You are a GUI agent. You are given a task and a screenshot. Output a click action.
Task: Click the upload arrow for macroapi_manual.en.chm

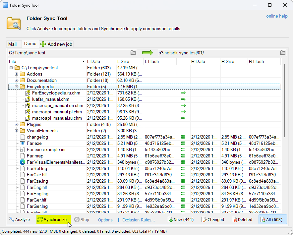pos(183,105)
